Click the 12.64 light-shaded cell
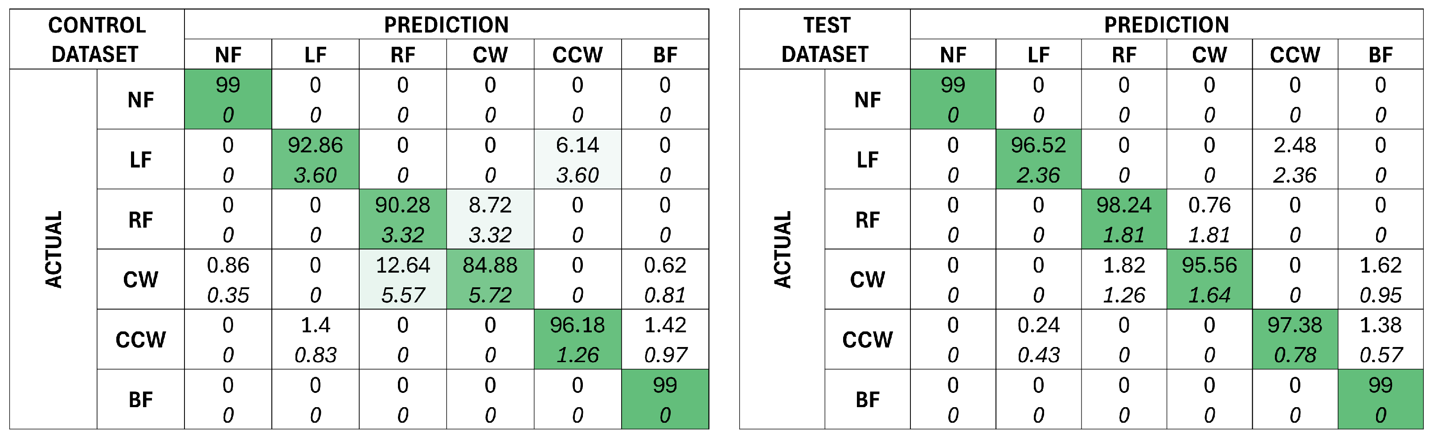This screenshot has width=1434, height=441. [x=402, y=279]
